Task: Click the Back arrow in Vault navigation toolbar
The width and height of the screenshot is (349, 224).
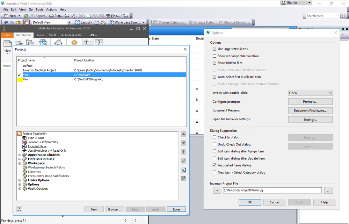Action: pos(6,22)
